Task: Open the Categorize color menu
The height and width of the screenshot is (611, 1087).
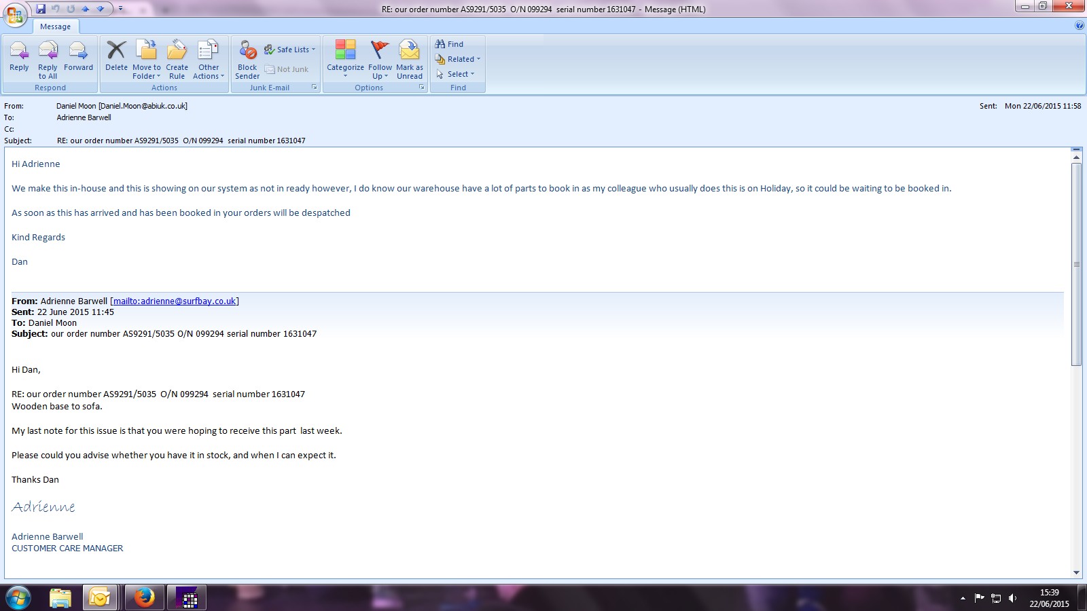Action: tap(345, 59)
